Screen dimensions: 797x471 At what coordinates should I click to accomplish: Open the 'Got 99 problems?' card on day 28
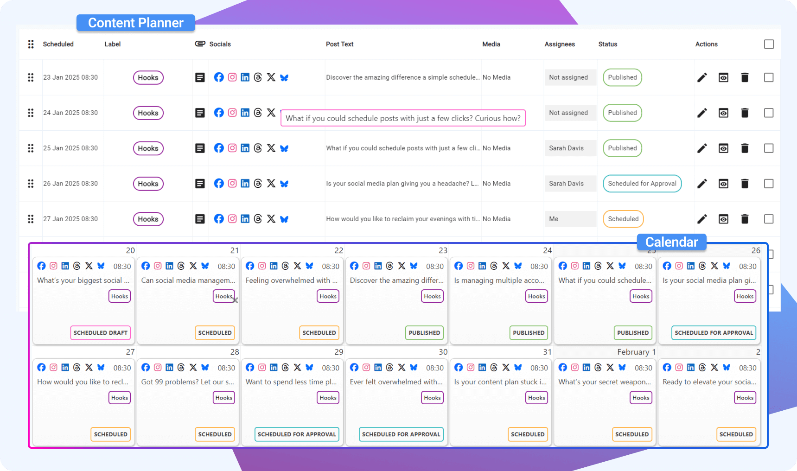tap(188, 403)
